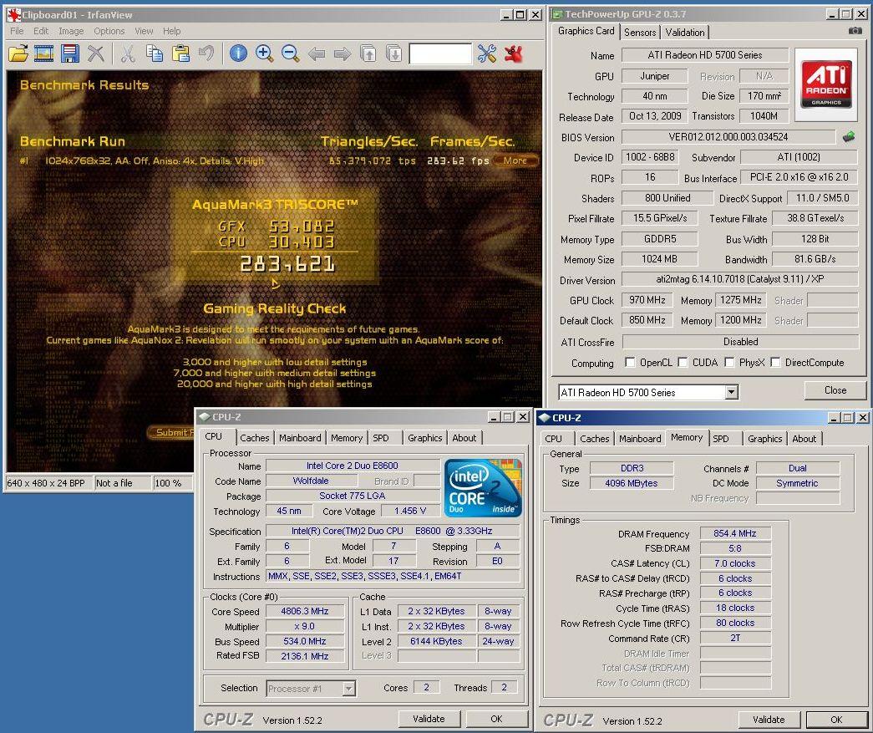This screenshot has width=873, height=733.
Task: Toggle CUDA checkbox in GPU-Z
Action: point(683,363)
